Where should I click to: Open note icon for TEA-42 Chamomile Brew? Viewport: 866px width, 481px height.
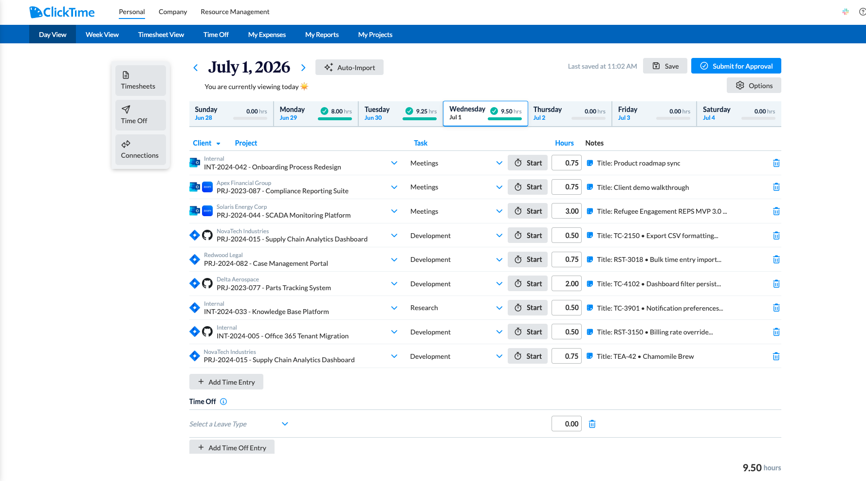click(x=590, y=356)
